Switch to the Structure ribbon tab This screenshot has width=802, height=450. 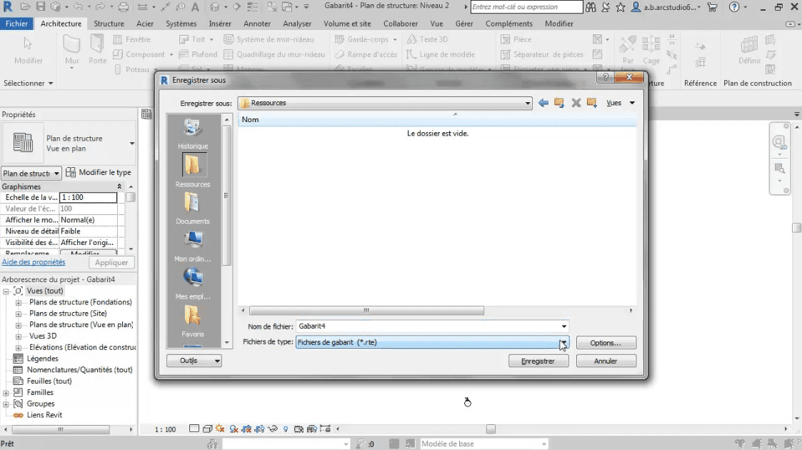(109, 24)
